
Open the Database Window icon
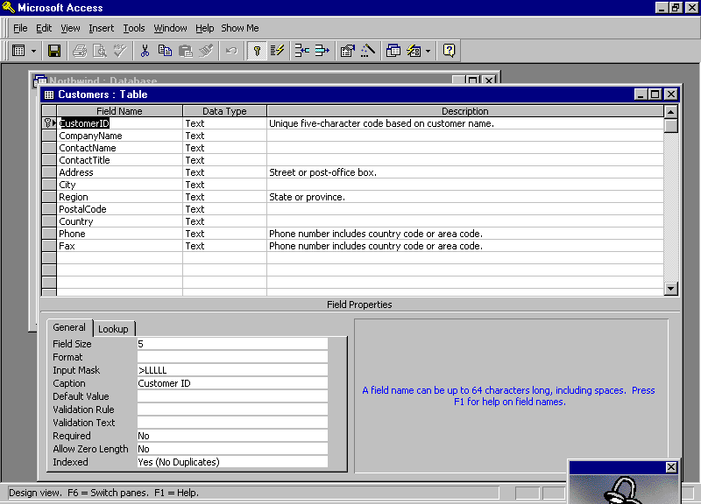[x=393, y=51]
